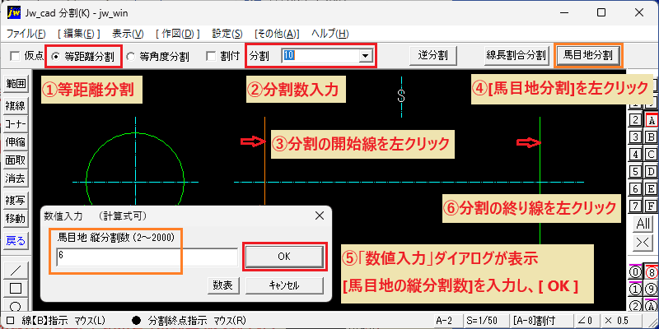Click the 馬目地分割 button
The width and height of the screenshot is (659, 329).
[x=588, y=55]
